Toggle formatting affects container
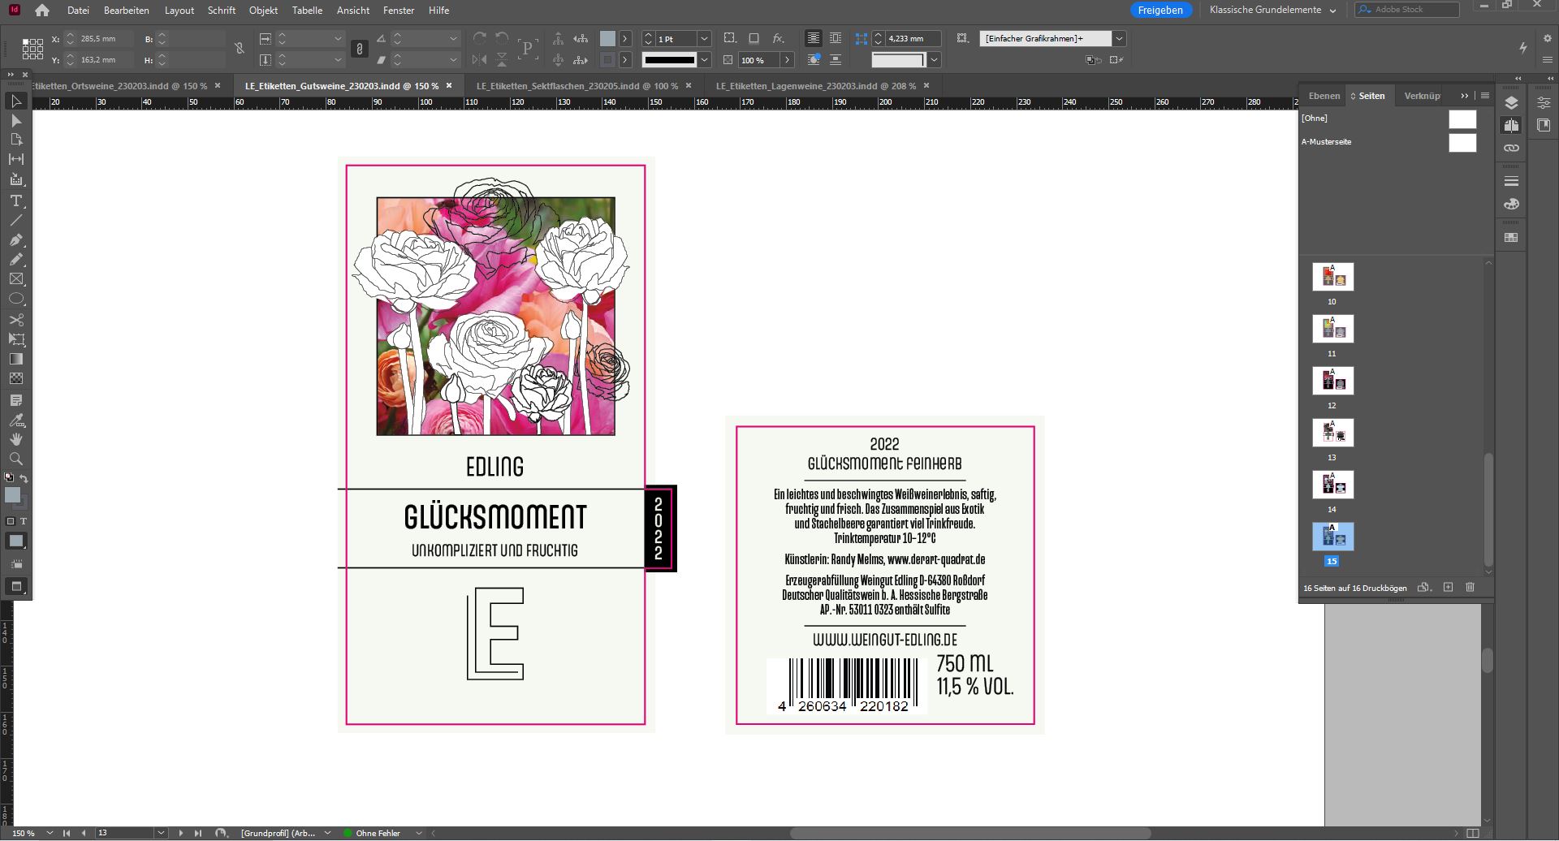 11,521
